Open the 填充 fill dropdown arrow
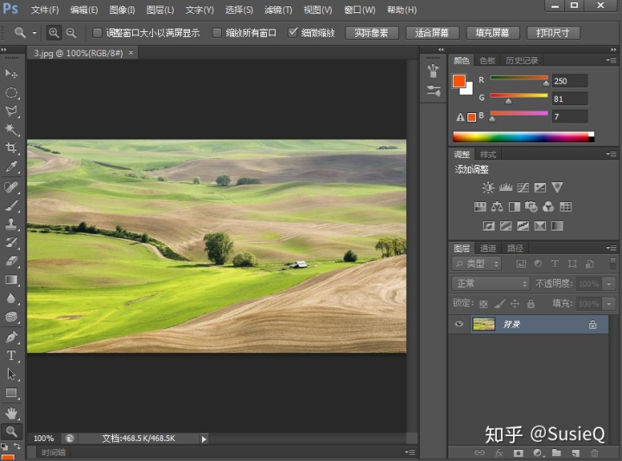Image resolution: width=622 pixels, height=461 pixels. pos(609,304)
